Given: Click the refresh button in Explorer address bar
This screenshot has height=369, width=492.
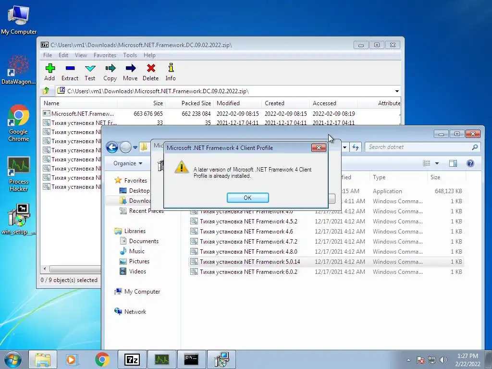Looking at the screenshot, I should 355,147.
